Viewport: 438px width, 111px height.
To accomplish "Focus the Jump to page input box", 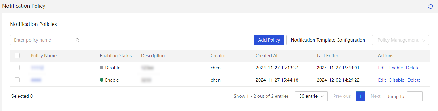I will tap(415, 96).
